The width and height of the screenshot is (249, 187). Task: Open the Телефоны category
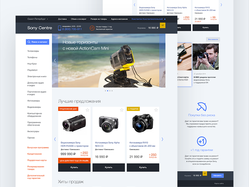click(x=32, y=57)
